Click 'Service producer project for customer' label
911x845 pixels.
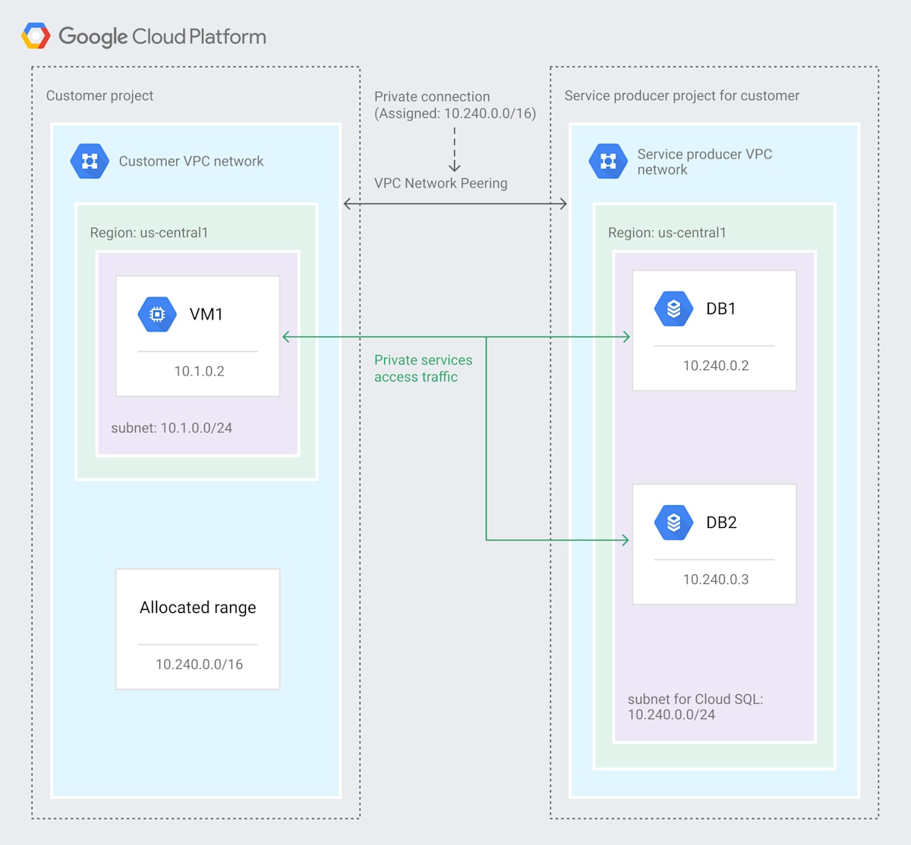click(x=682, y=96)
